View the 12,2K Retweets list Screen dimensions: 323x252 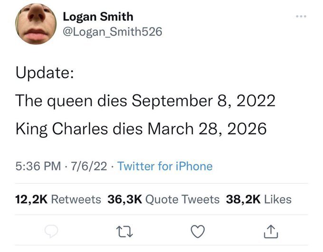58,199
